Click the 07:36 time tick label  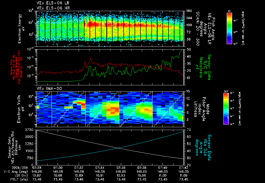[x=121, y=168]
